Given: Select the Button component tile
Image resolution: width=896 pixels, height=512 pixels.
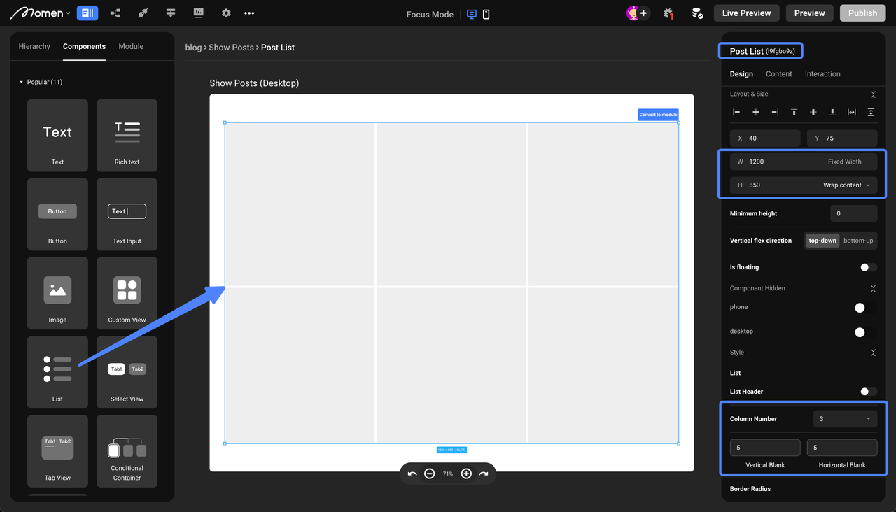Looking at the screenshot, I should (57, 214).
